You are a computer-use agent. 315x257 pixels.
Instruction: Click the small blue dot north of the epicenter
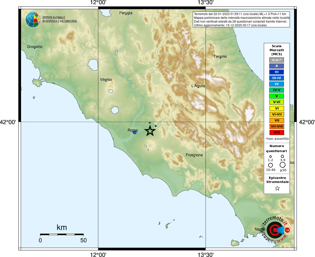(150, 123)
